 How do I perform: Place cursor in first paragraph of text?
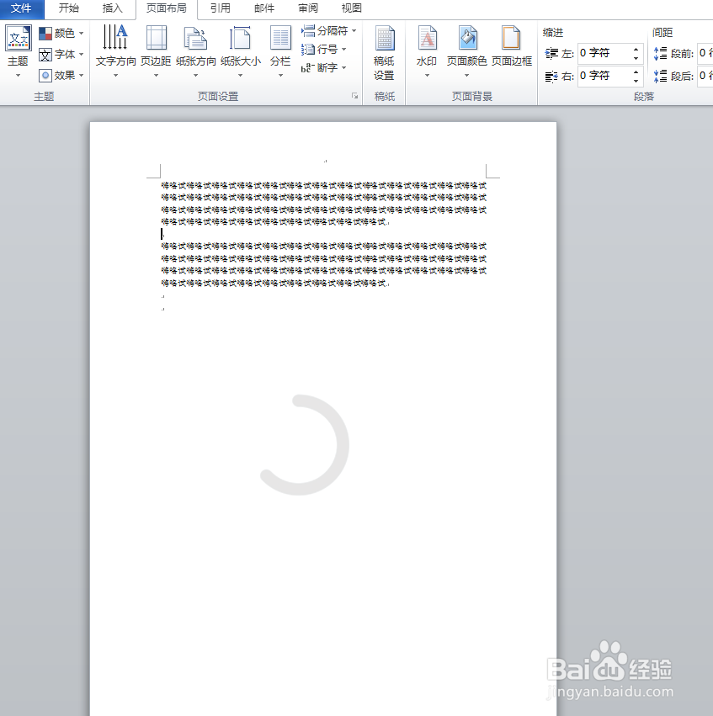pyautogui.click(x=323, y=204)
